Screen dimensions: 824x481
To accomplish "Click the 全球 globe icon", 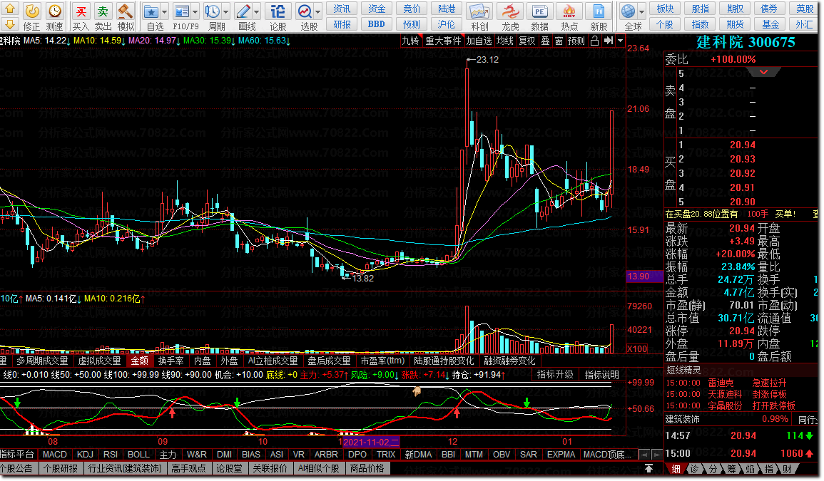I will click(x=628, y=11).
